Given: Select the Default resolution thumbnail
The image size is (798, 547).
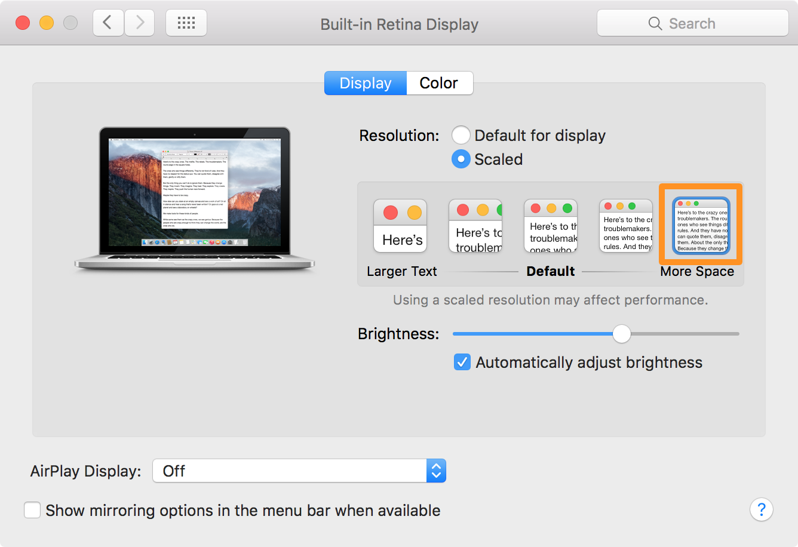Looking at the screenshot, I should point(550,225).
